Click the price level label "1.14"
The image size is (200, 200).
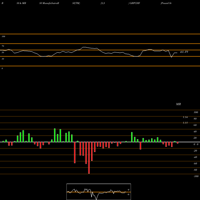click(x=185, y=117)
